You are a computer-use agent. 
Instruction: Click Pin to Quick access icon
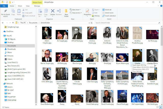click(x=5, y=11)
